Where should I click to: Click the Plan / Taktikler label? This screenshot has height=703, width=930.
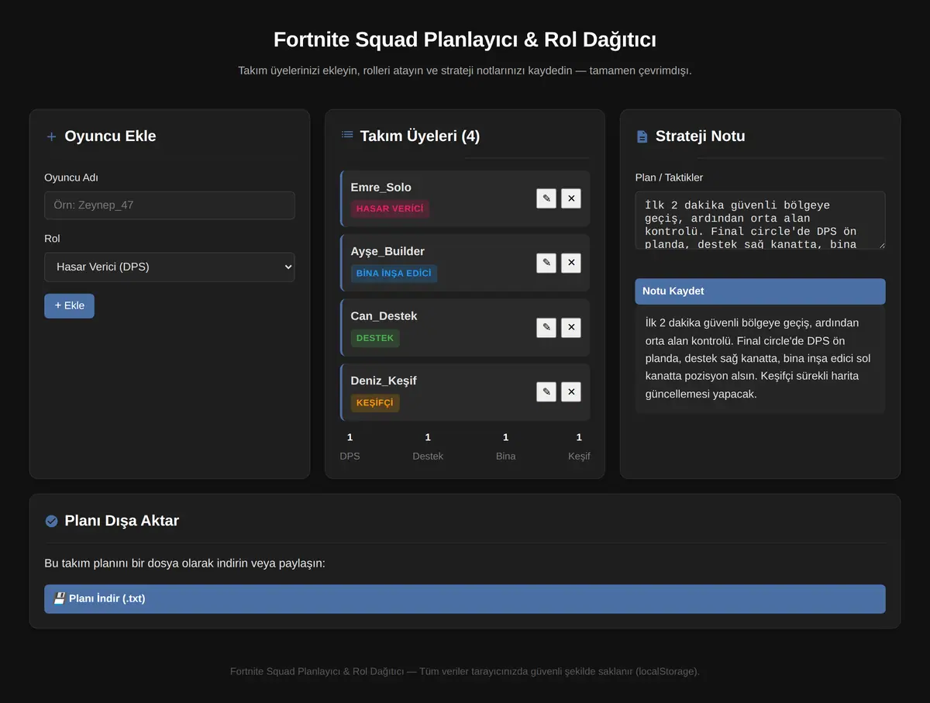pyautogui.click(x=669, y=177)
